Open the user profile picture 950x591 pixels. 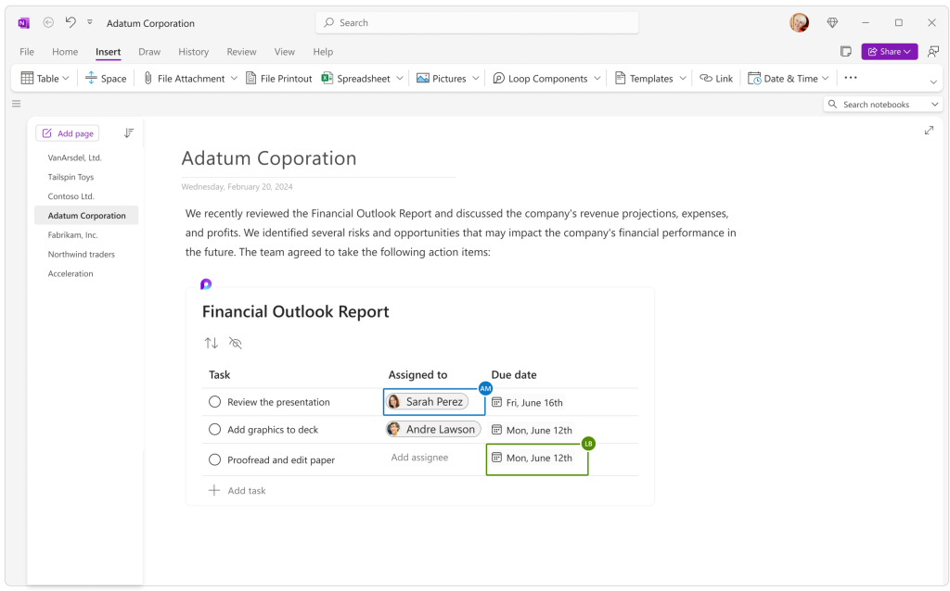point(799,22)
